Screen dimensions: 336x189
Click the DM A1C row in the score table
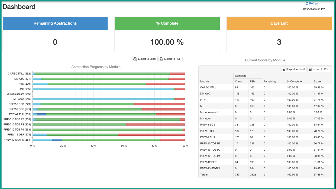coord(244,93)
